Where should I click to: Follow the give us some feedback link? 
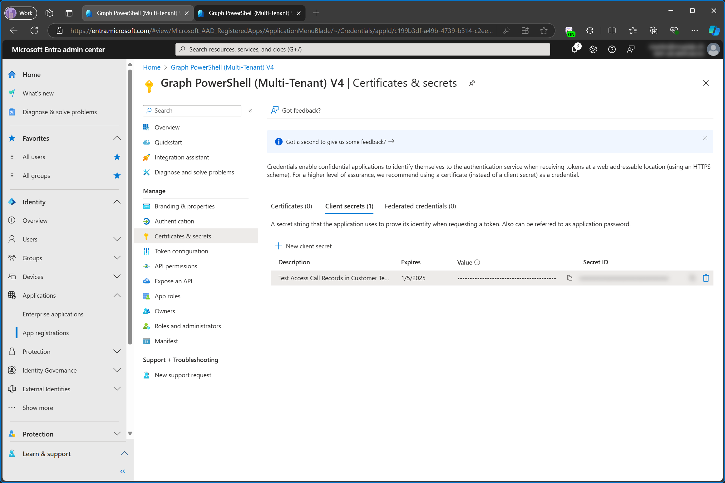point(340,142)
